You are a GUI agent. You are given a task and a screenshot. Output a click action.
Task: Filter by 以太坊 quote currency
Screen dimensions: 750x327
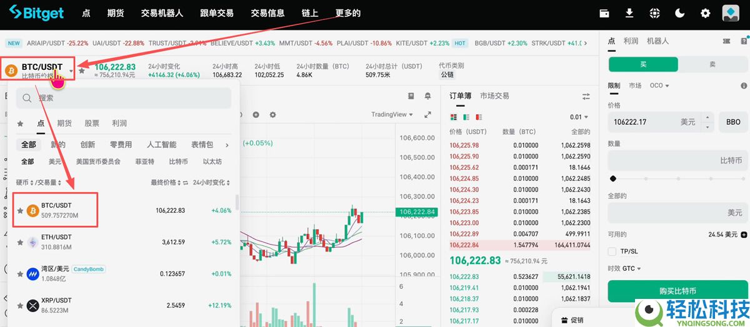coord(212,162)
